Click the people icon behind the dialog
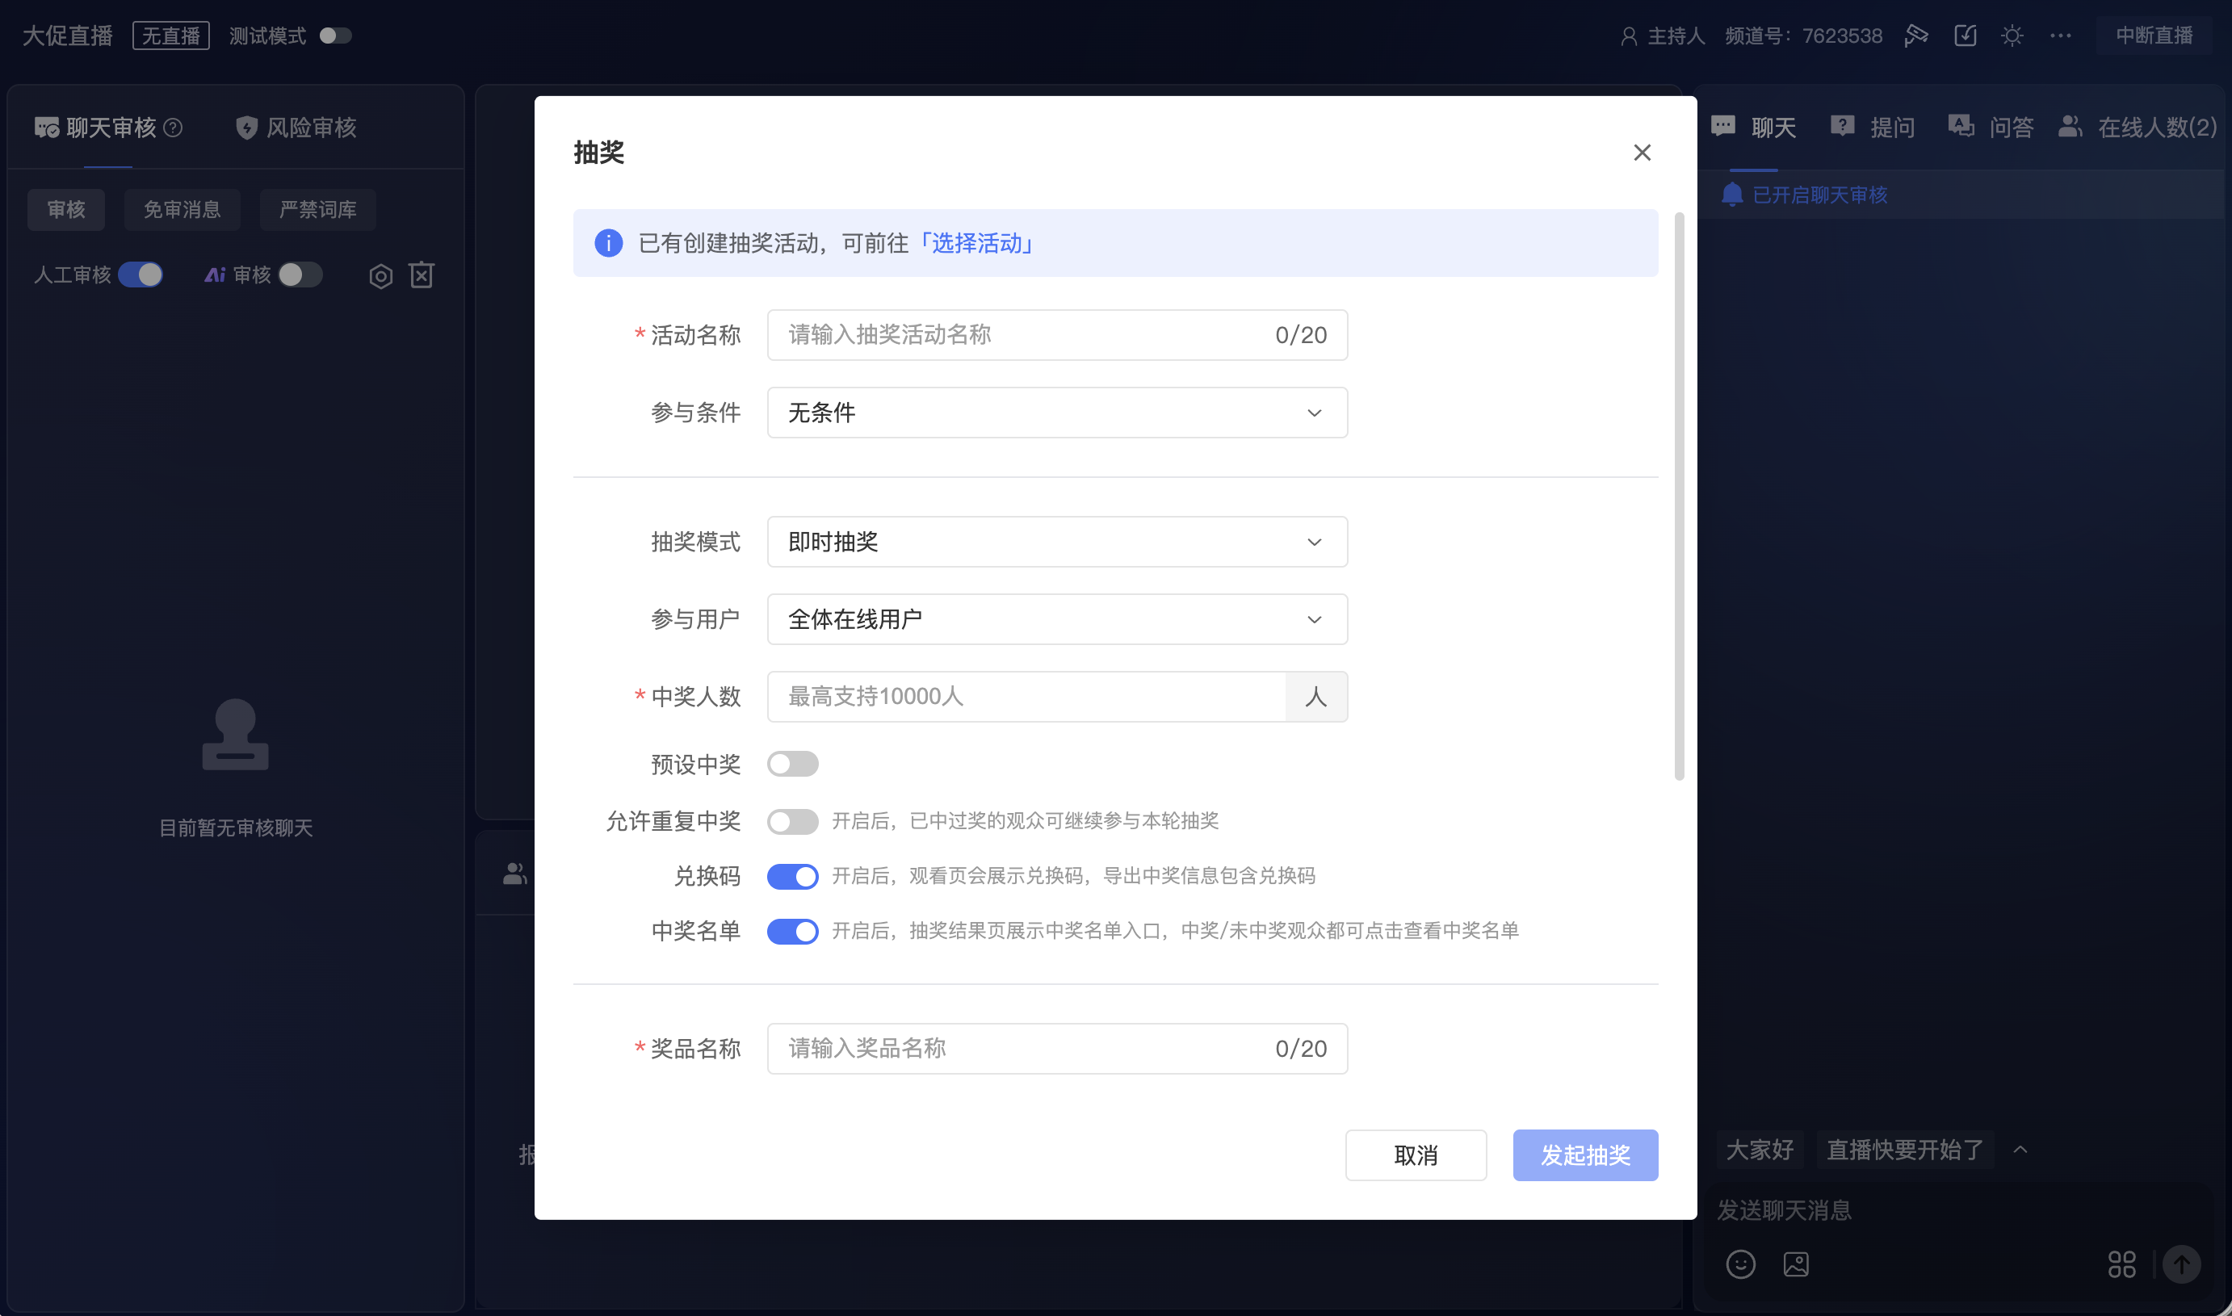Image resolution: width=2232 pixels, height=1316 pixels. click(x=515, y=874)
